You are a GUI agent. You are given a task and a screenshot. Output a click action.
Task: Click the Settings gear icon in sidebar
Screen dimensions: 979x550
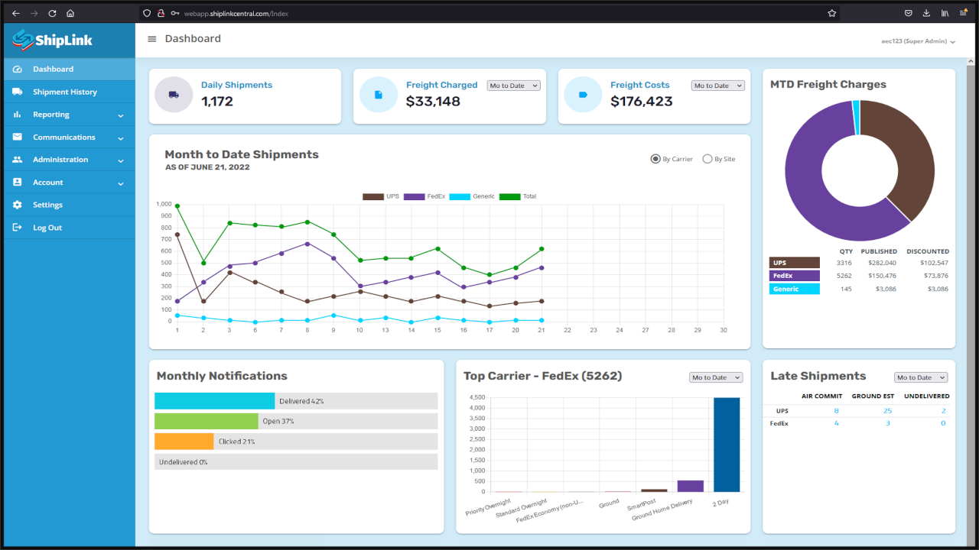pos(17,205)
